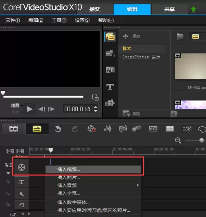Open the Multi-Camera Editor grid icon

[x=170, y=129]
